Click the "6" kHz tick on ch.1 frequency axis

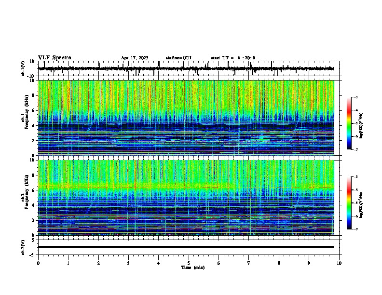tap(33, 110)
